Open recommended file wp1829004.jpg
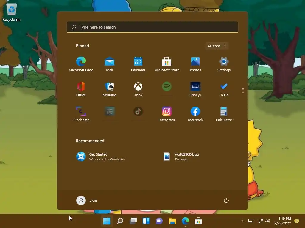The width and height of the screenshot is (305, 228). click(181, 157)
